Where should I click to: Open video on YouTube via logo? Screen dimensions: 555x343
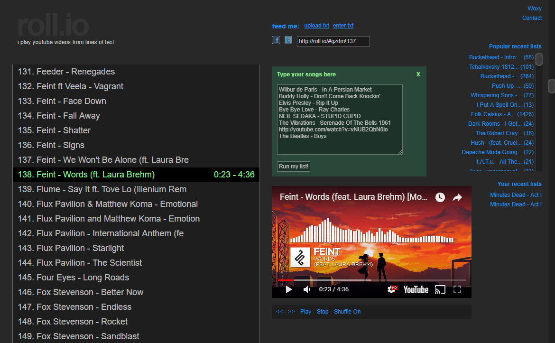pos(416,289)
